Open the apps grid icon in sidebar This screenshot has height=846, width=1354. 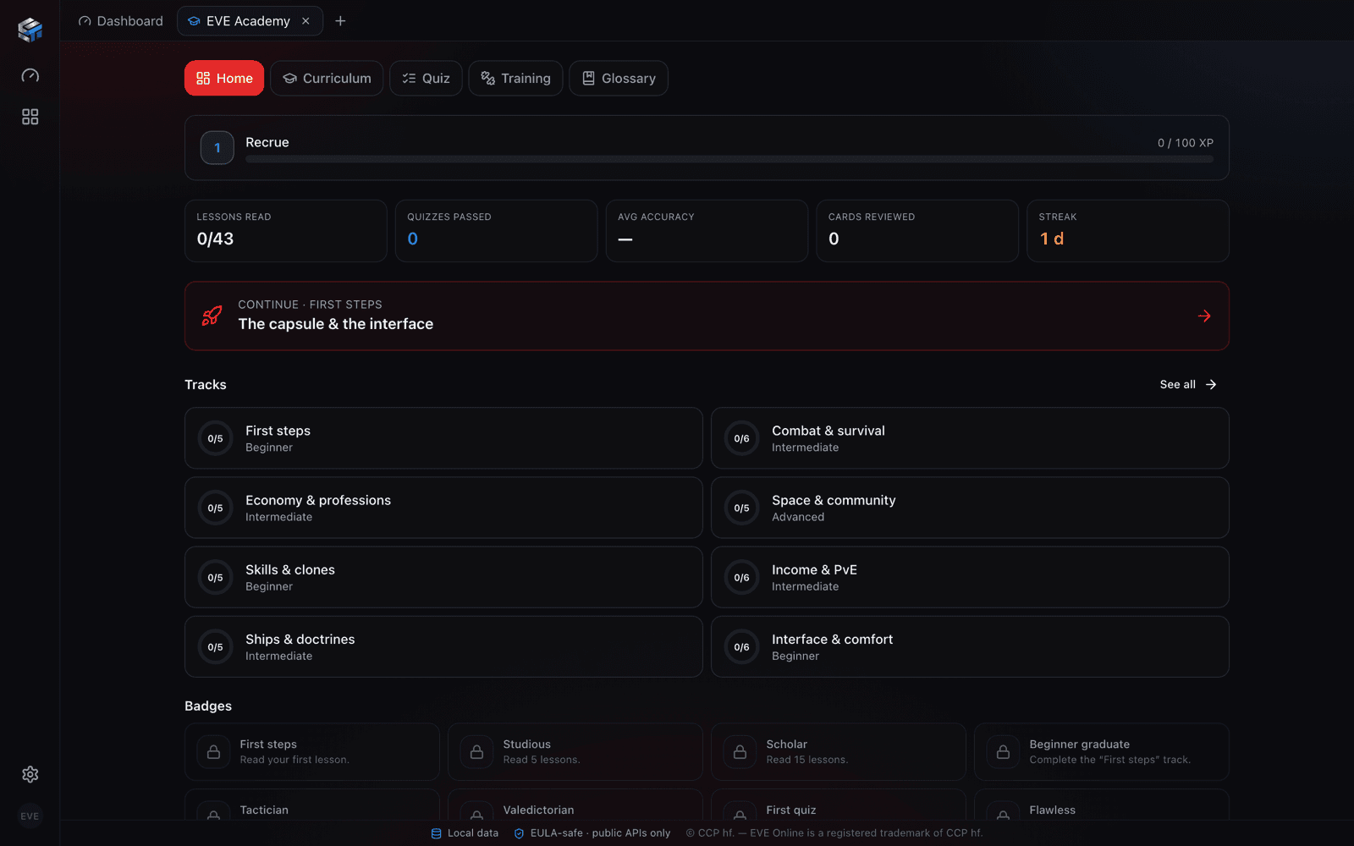tap(30, 117)
